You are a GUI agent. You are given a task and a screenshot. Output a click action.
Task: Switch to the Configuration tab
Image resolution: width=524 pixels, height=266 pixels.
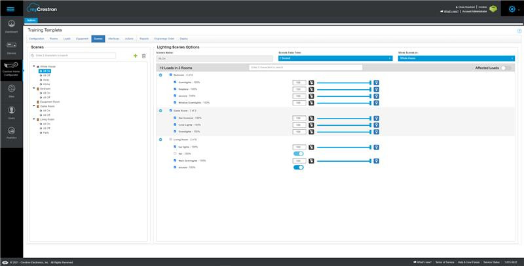(37, 39)
